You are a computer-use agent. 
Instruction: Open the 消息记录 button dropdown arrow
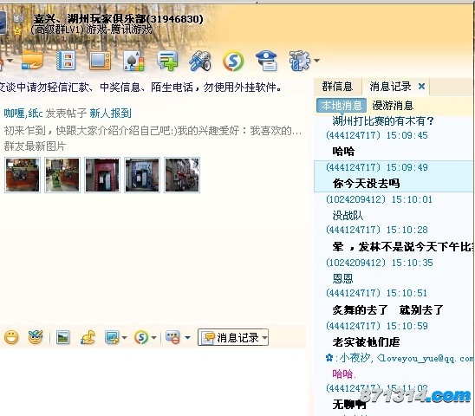[264, 337]
